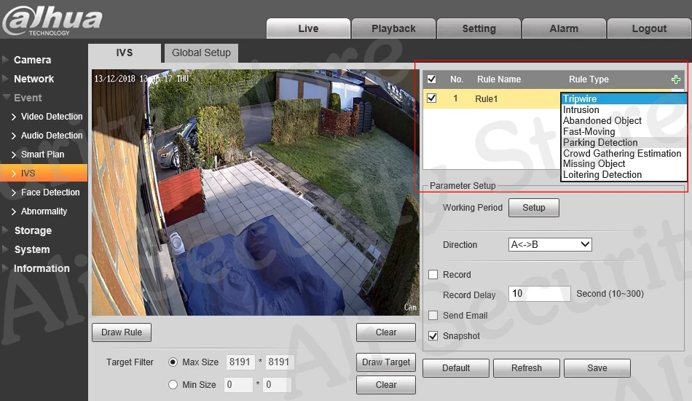The image size is (692, 401).
Task: Expand the Camera menu section
Action: (32, 60)
